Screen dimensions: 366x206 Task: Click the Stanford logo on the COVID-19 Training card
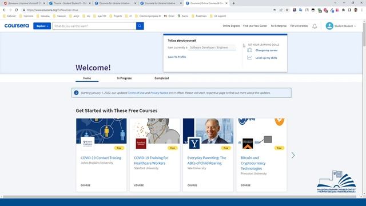point(141,144)
